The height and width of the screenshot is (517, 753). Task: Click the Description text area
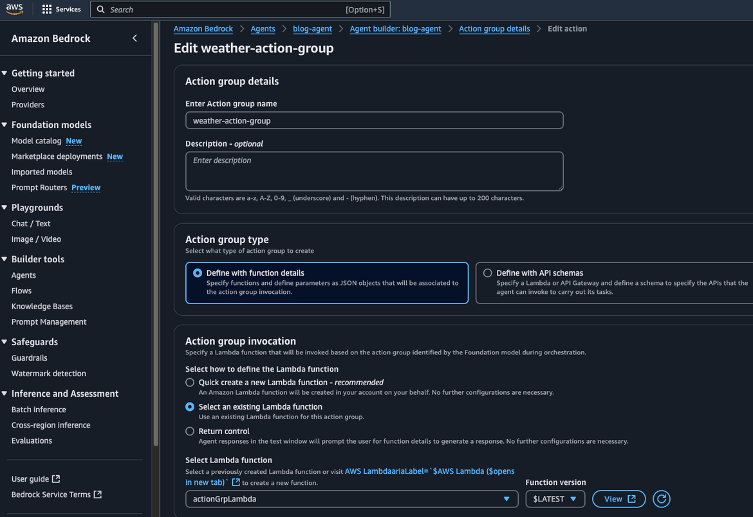pyautogui.click(x=374, y=172)
